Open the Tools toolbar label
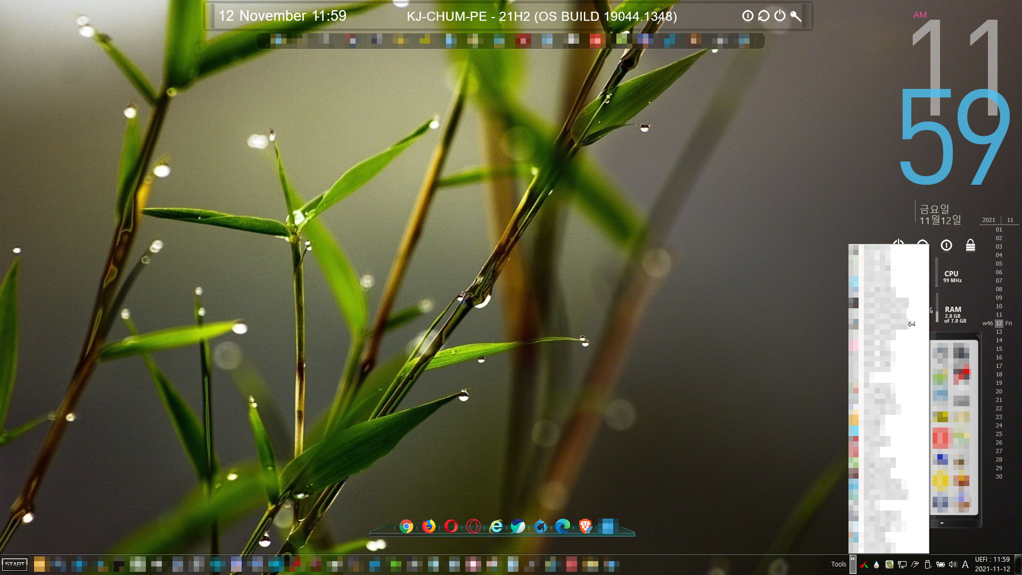Viewport: 1022px width, 575px height. point(838,564)
